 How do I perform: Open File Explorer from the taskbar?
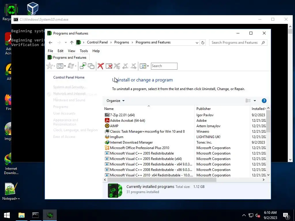point(21,215)
